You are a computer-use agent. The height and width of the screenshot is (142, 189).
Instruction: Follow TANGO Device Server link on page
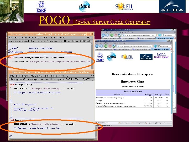161,55
